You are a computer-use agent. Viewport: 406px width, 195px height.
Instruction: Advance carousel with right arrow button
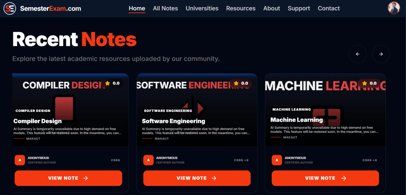[381, 54]
